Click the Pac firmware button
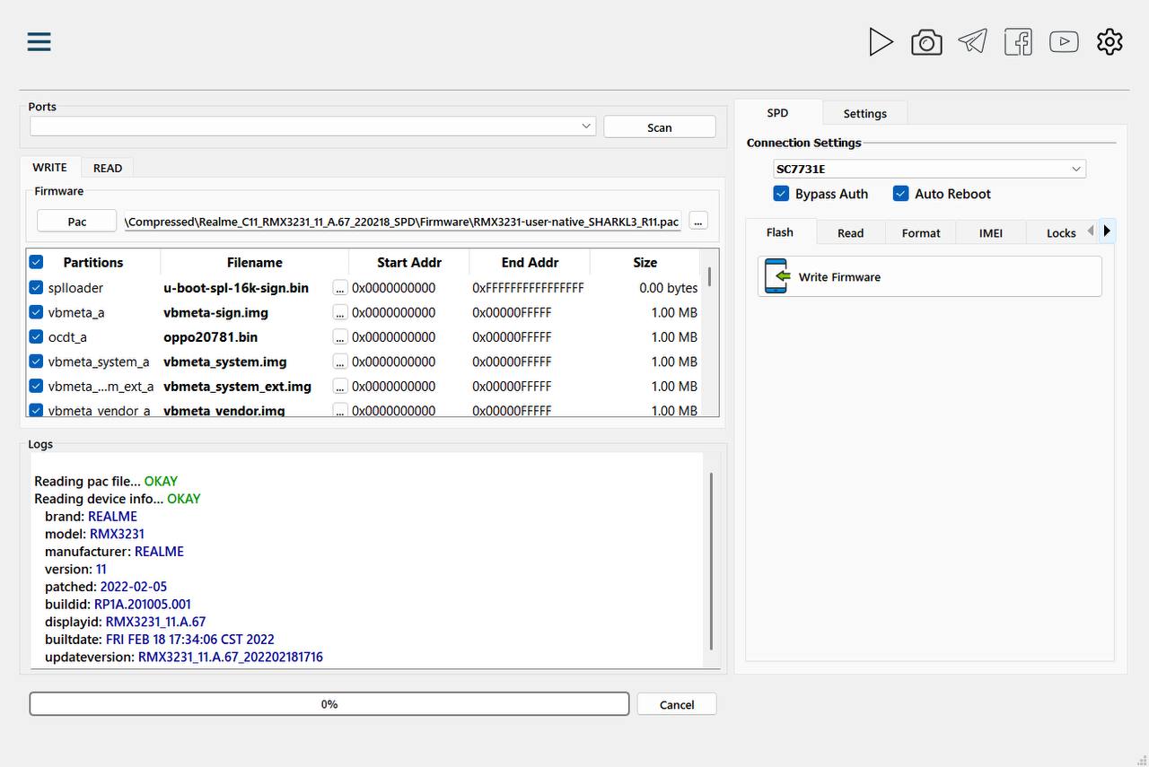This screenshot has width=1149, height=767. [x=77, y=221]
